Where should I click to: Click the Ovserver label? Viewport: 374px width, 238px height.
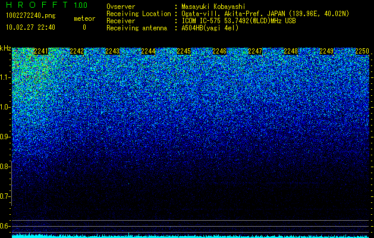[x=121, y=7]
